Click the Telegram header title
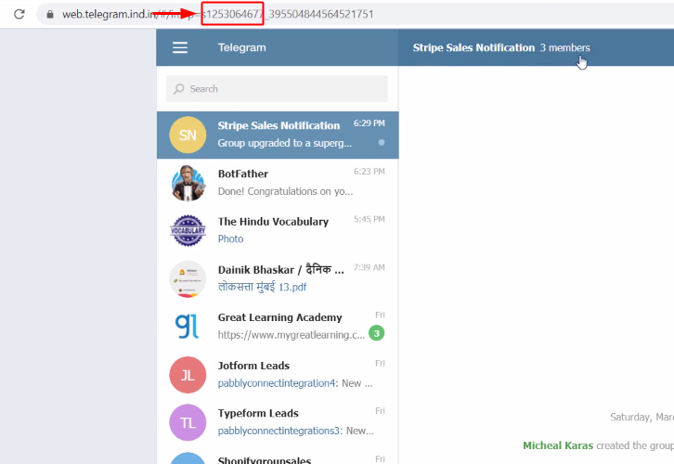674x464 pixels. click(x=241, y=47)
